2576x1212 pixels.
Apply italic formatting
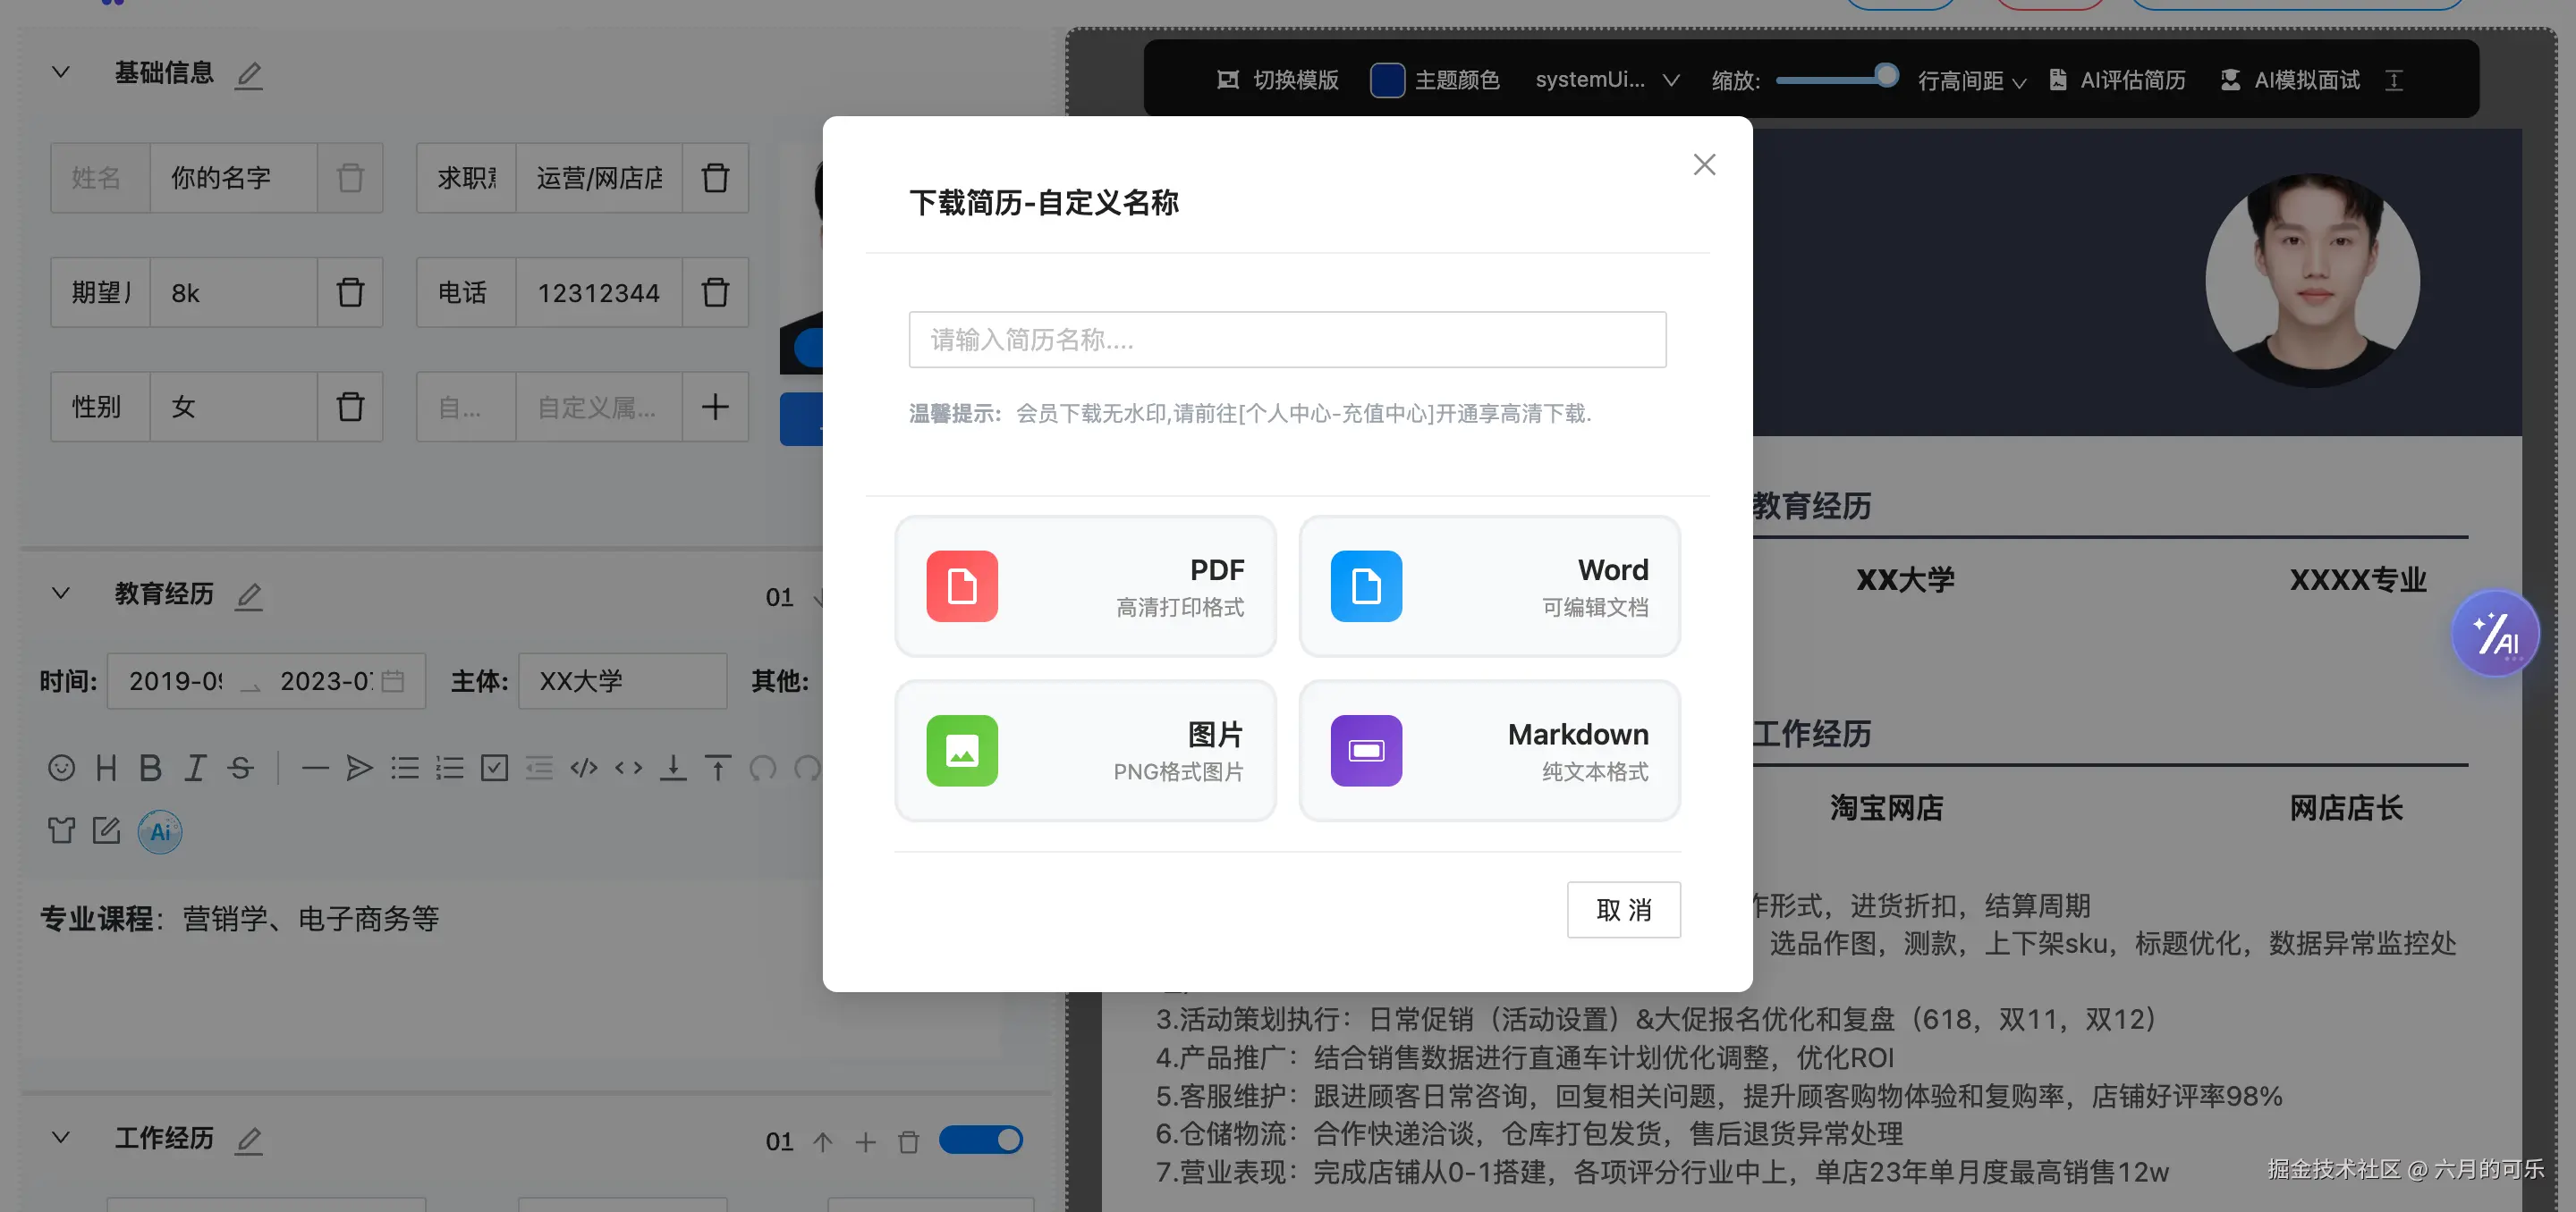(x=196, y=768)
